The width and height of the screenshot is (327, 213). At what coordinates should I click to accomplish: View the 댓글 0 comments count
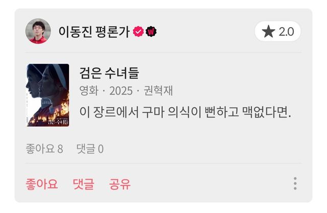tap(90, 149)
